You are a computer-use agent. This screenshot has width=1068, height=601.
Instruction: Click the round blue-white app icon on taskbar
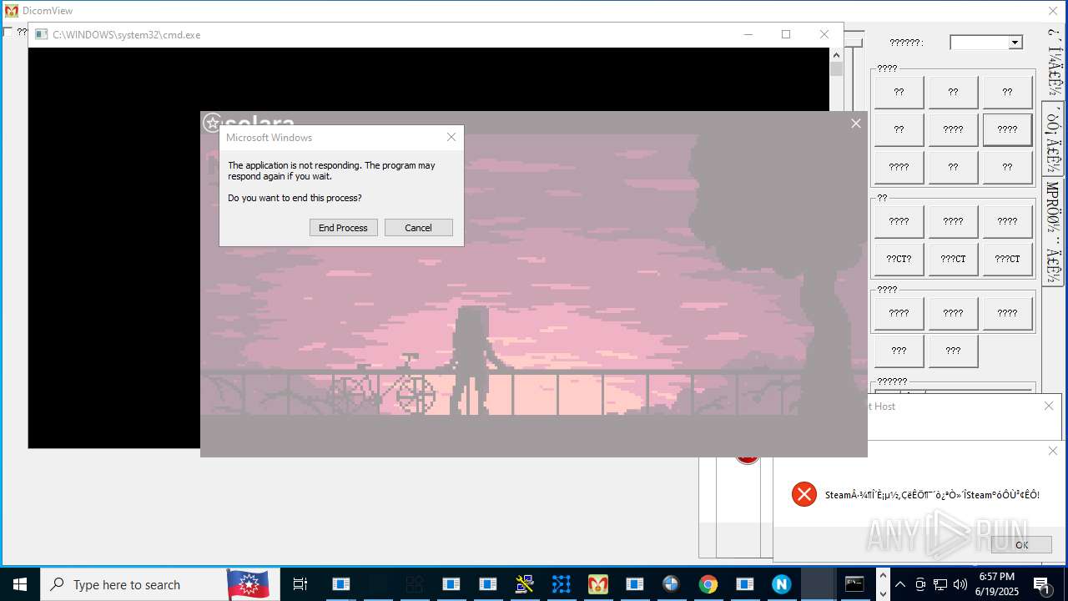click(x=671, y=584)
